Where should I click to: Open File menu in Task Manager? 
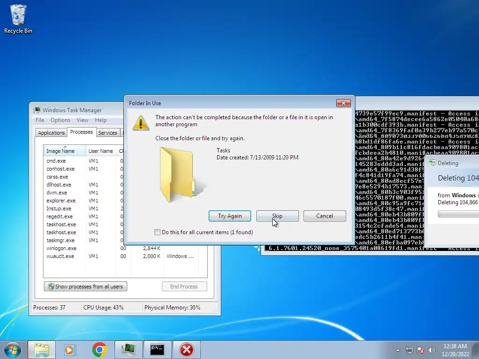[40, 120]
